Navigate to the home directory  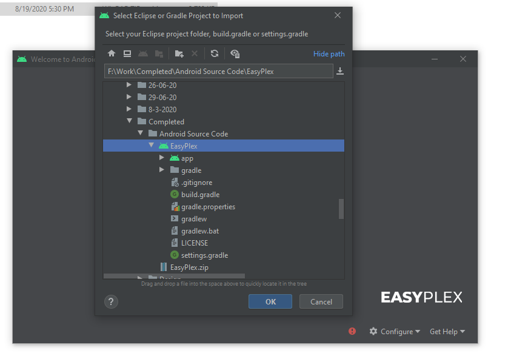pyautogui.click(x=112, y=53)
